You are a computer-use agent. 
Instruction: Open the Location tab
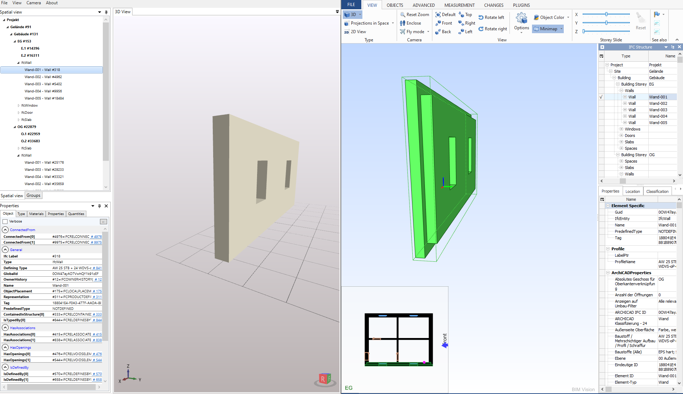coord(633,191)
